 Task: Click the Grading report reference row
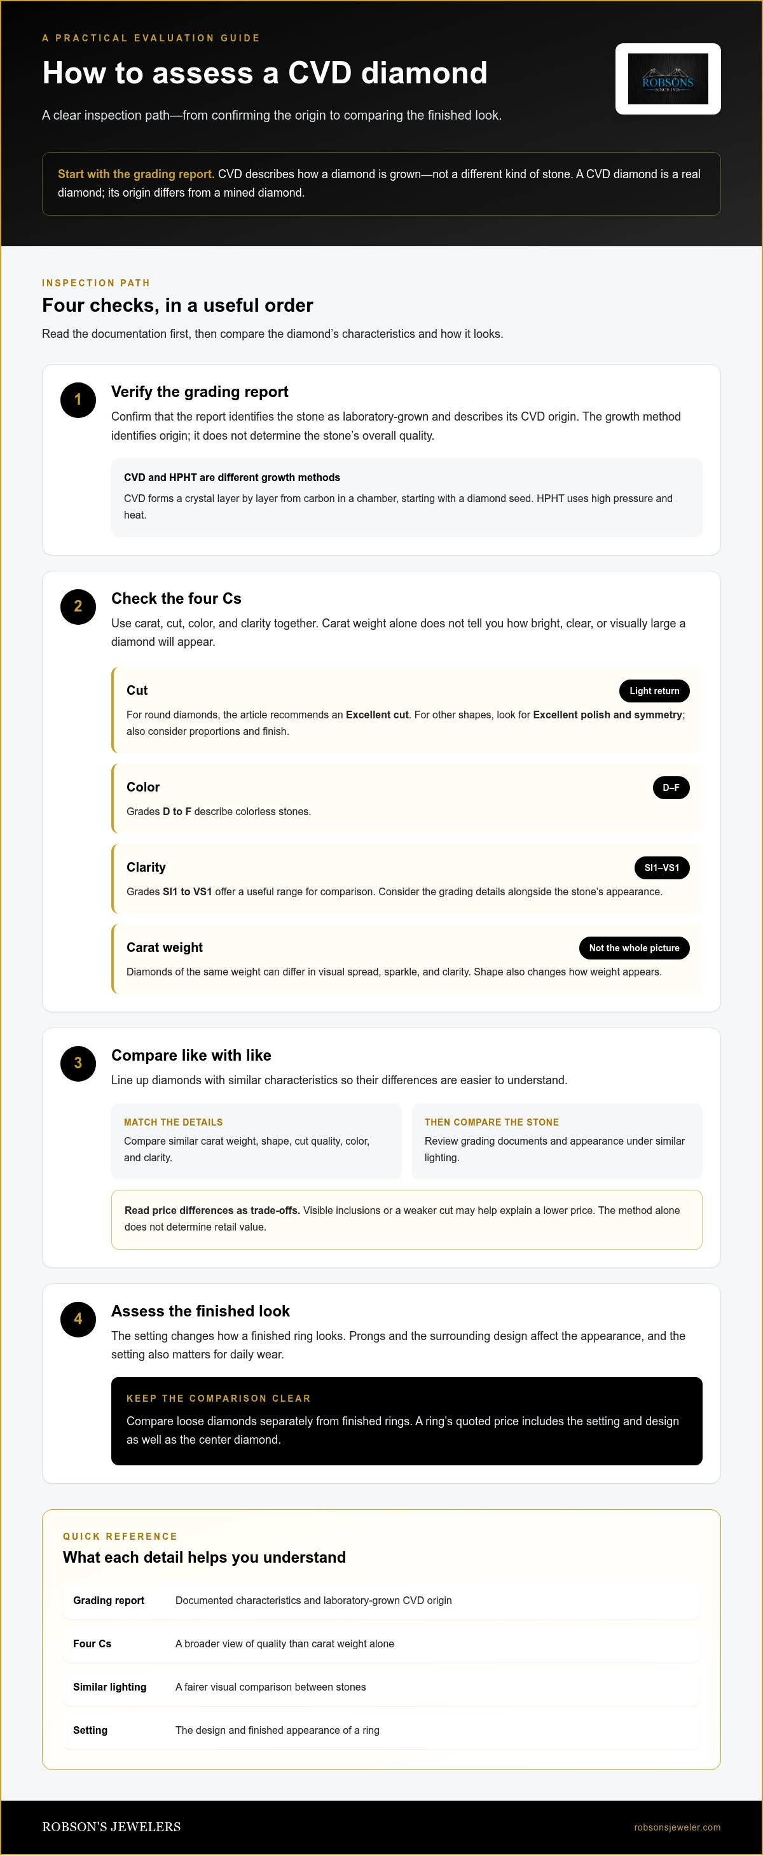pyautogui.click(x=381, y=1600)
